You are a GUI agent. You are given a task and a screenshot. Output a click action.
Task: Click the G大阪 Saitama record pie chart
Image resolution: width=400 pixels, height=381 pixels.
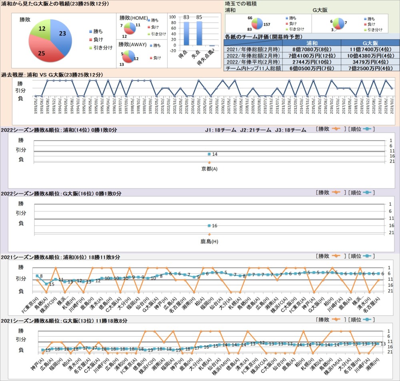(x=339, y=24)
